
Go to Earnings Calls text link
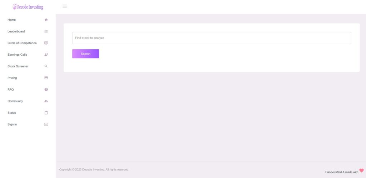click(x=17, y=55)
